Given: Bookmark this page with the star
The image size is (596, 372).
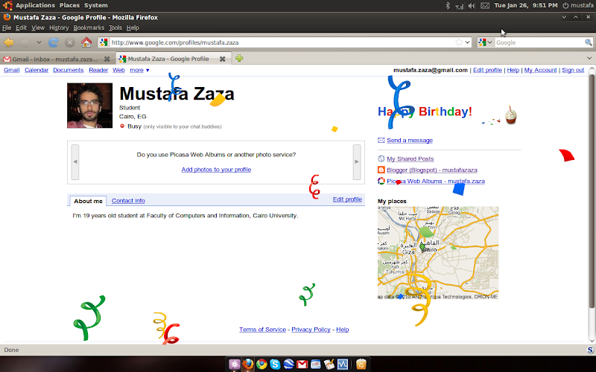Looking at the screenshot, I should [x=459, y=42].
